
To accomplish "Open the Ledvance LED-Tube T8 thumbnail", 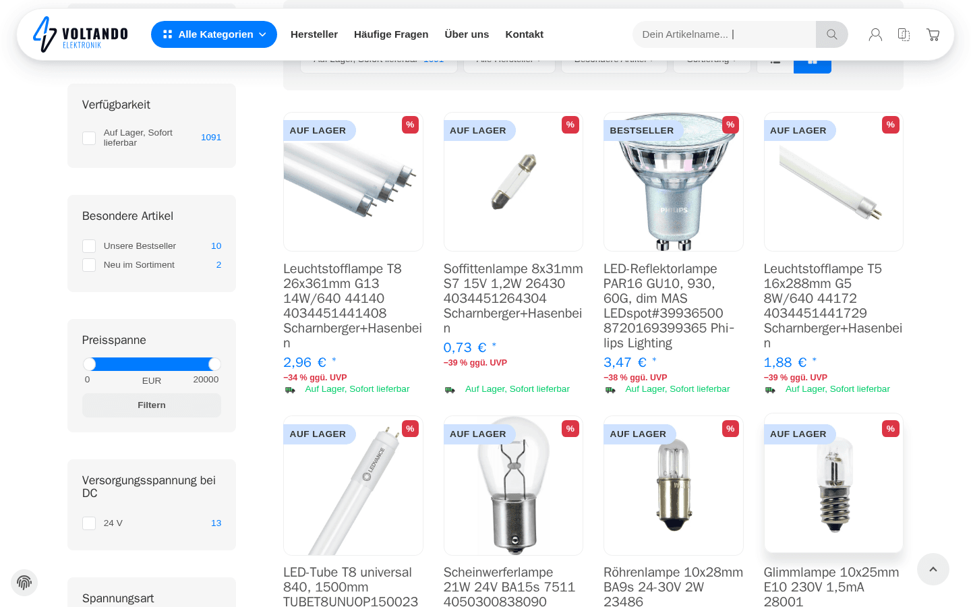I will (353, 486).
